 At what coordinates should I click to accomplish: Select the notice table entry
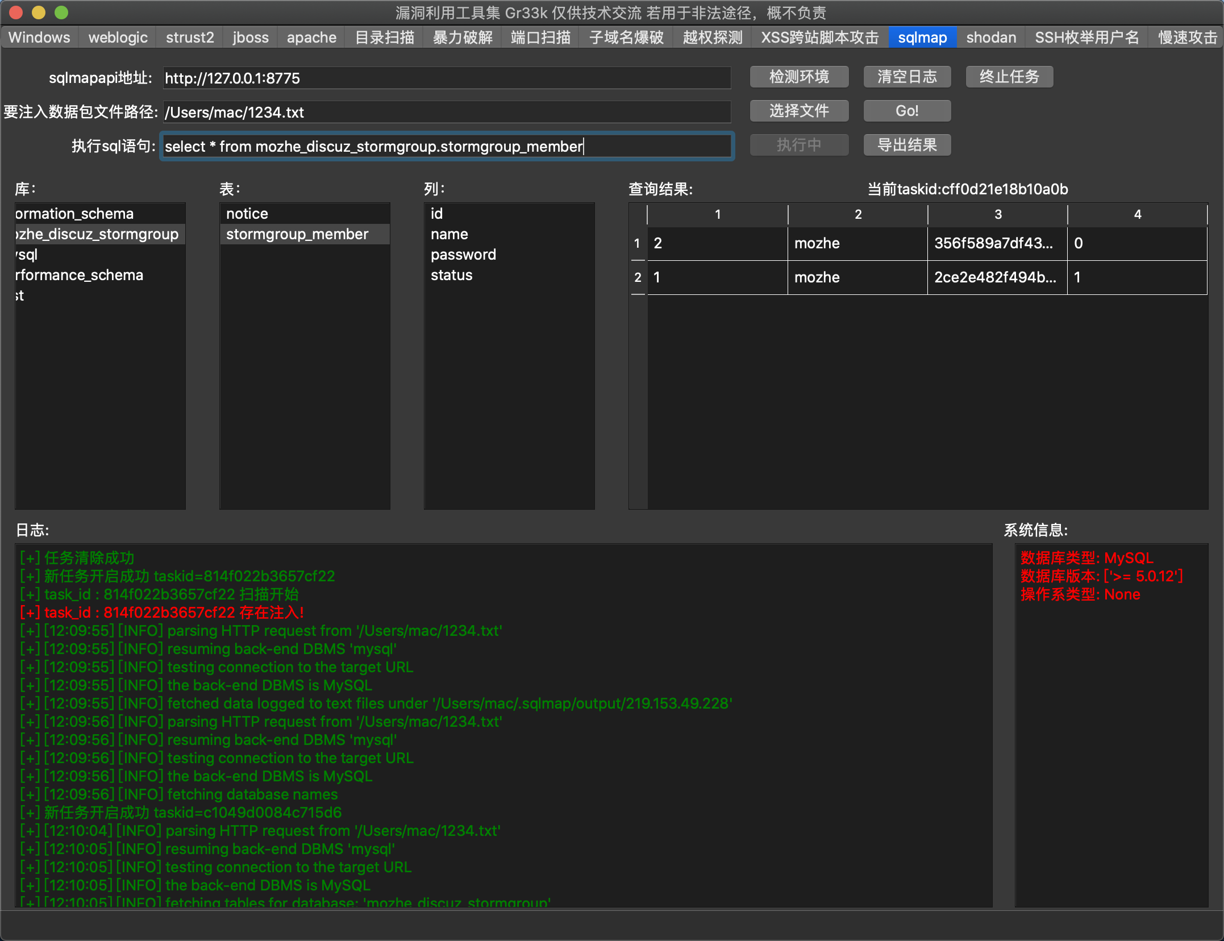(247, 214)
